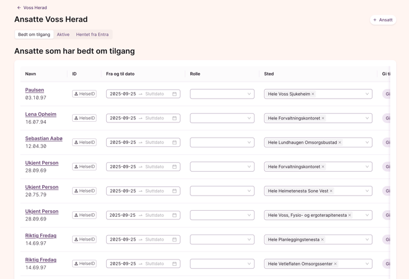Remove Hele Vetleflaten Omsorgssenter tag
The image size is (409, 279).
(x=336, y=264)
